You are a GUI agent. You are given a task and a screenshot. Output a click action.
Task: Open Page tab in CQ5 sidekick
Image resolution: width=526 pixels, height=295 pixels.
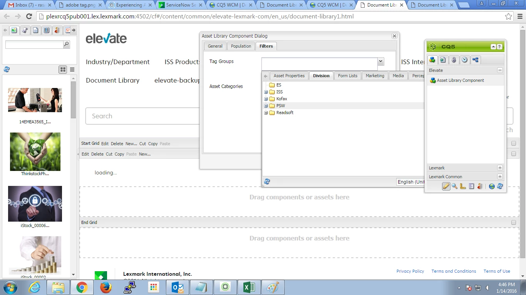click(x=443, y=60)
